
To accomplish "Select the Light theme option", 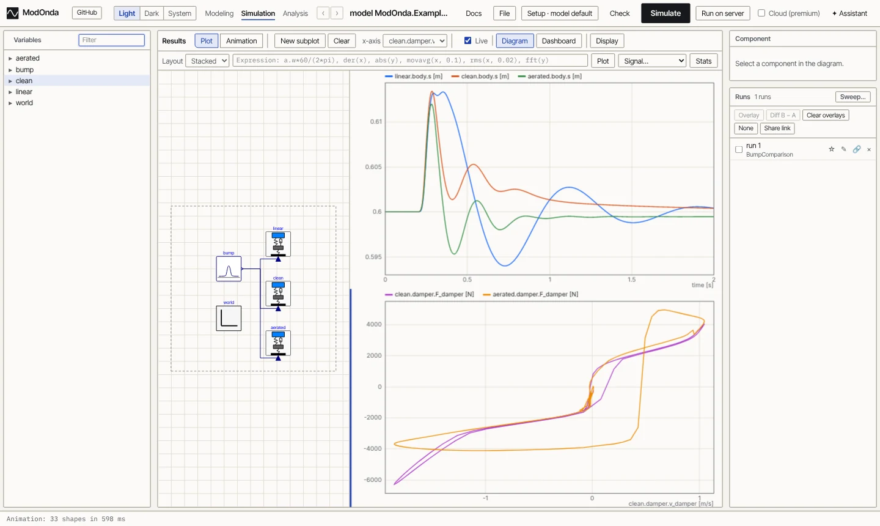I will [x=127, y=13].
